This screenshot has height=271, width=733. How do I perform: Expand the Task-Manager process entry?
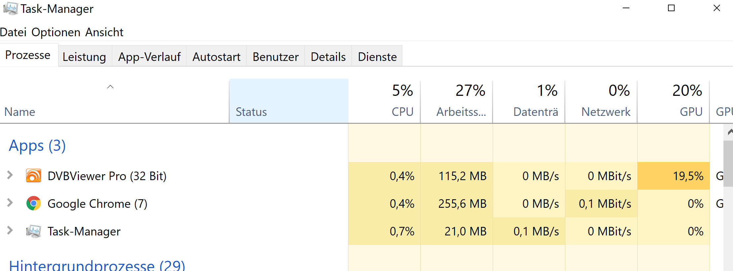pyautogui.click(x=10, y=230)
